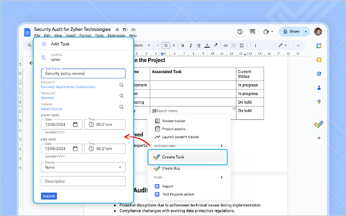Select Review tracker in the search menu

[170, 121]
